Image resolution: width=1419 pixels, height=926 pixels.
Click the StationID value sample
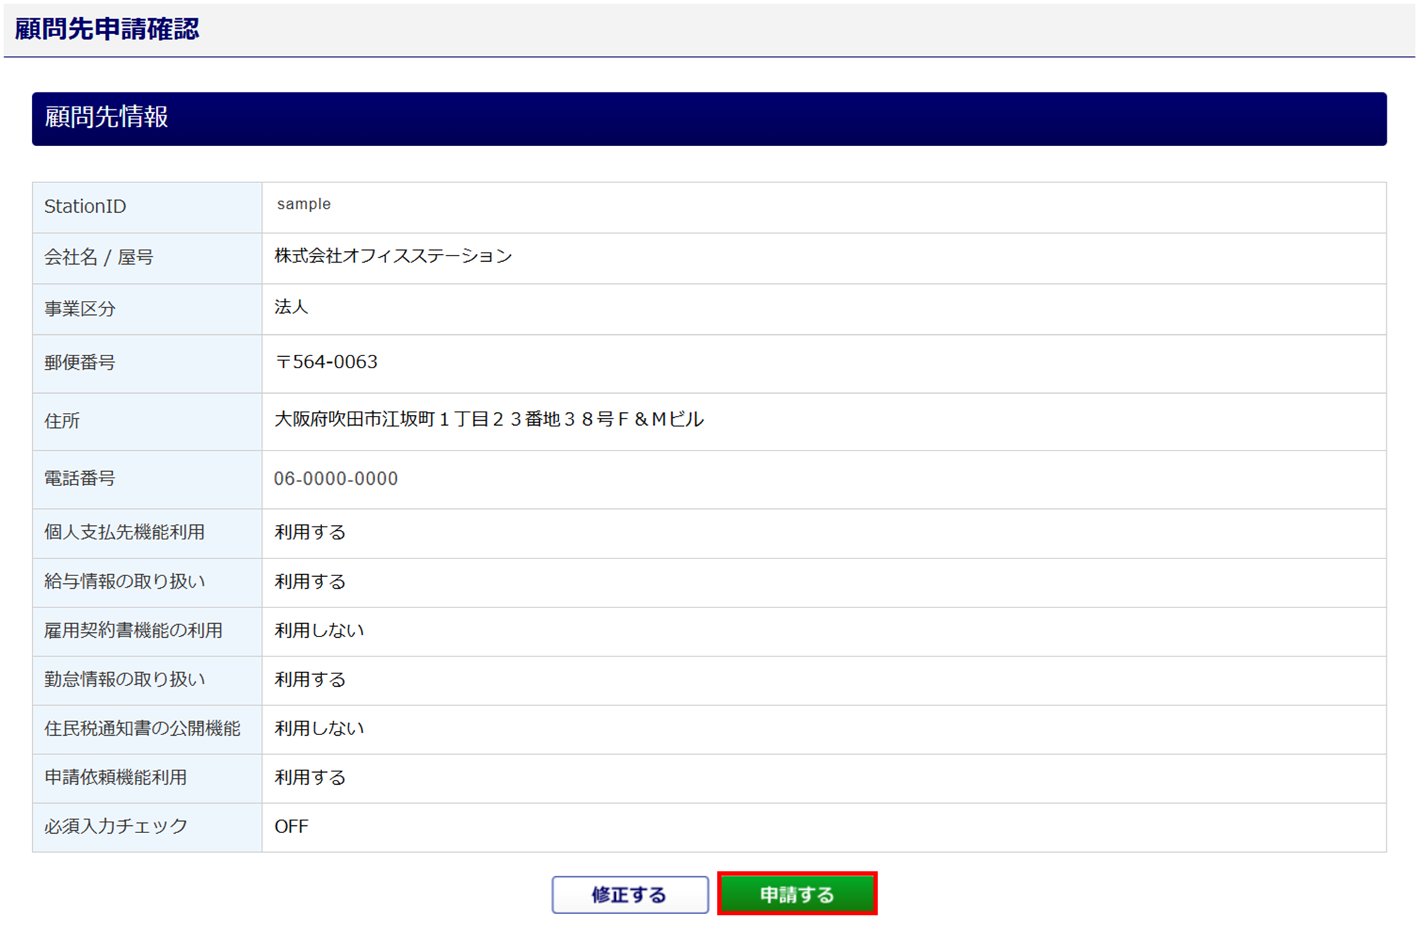click(304, 204)
